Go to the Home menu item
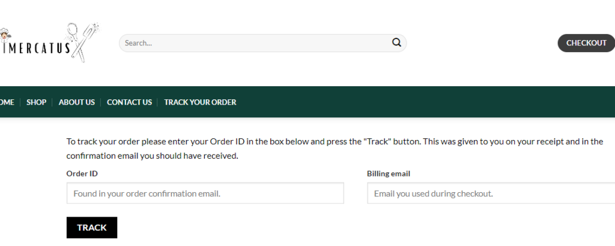615x246 pixels. [x=7, y=102]
